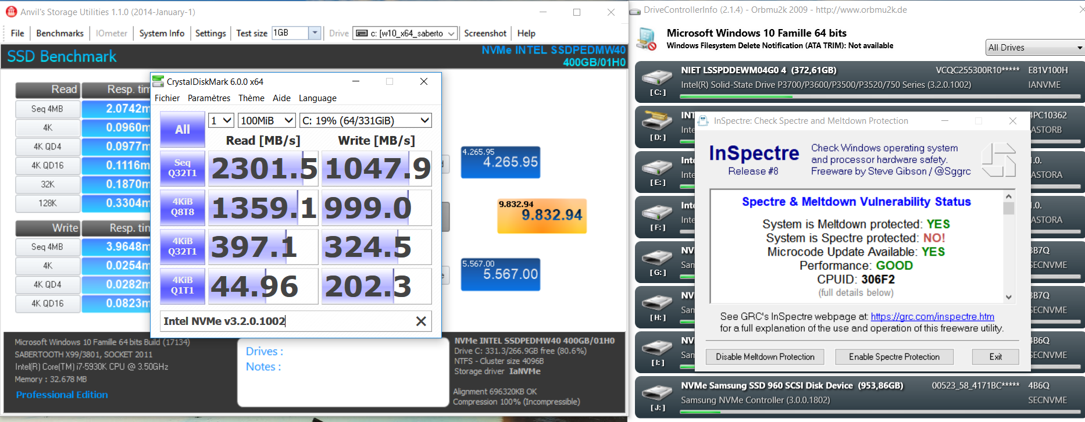The height and width of the screenshot is (422, 1085).
Task: Open Paramètres menu in CrystalDiskMark
Action: point(209,98)
